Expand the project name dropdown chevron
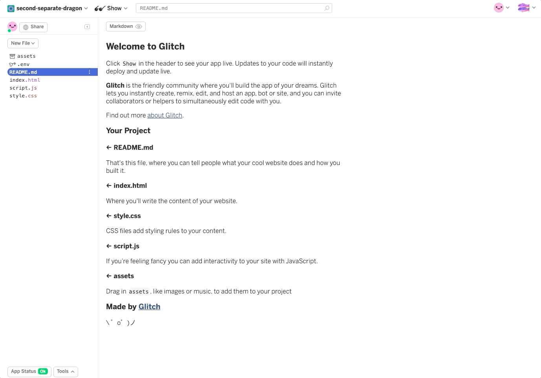 pos(86,8)
